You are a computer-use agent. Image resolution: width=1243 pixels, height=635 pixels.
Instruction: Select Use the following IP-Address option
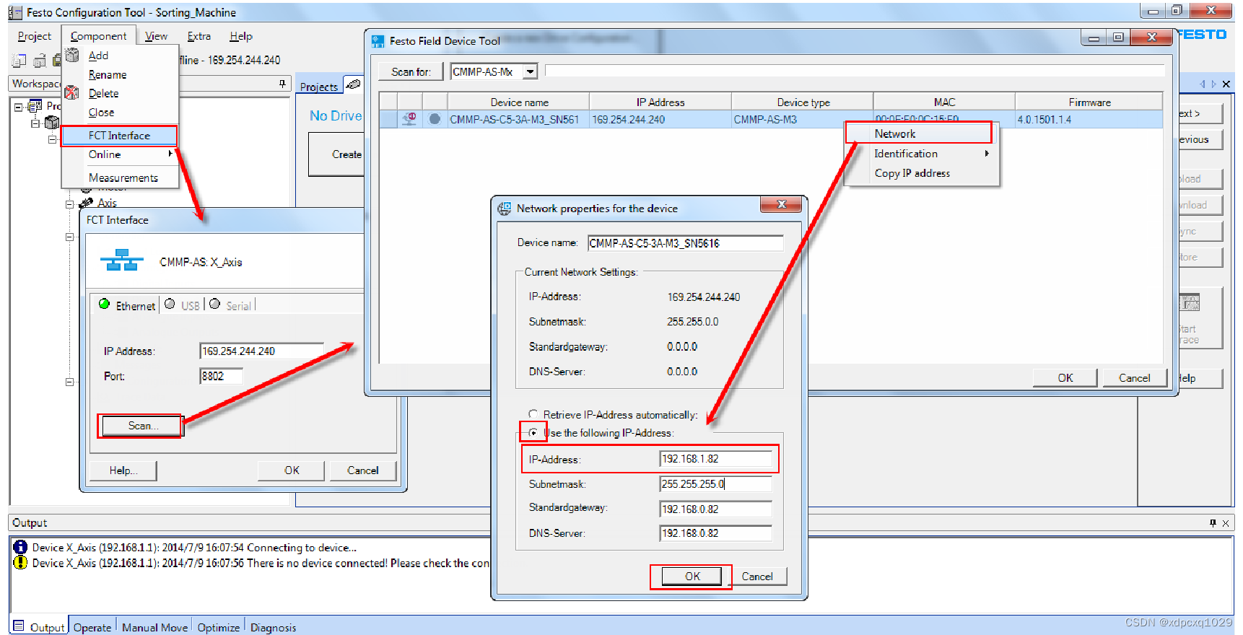[x=533, y=433]
